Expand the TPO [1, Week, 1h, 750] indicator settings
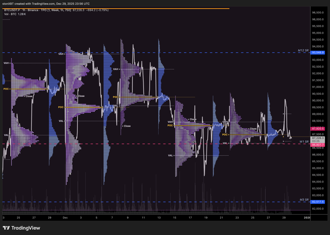330x235 pixels. coord(55,10)
